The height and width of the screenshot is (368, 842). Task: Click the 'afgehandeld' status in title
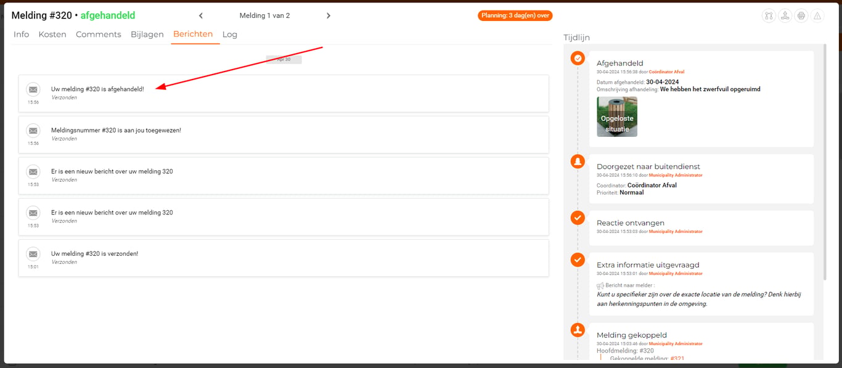click(x=108, y=15)
